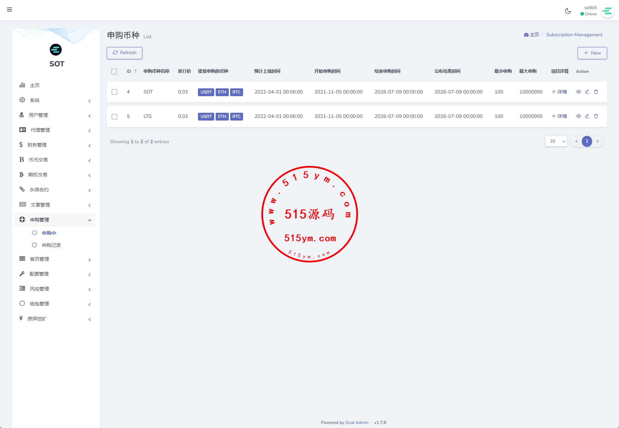Go to 主页 in the sidebar
This screenshot has width=619, height=428.
(x=35, y=85)
